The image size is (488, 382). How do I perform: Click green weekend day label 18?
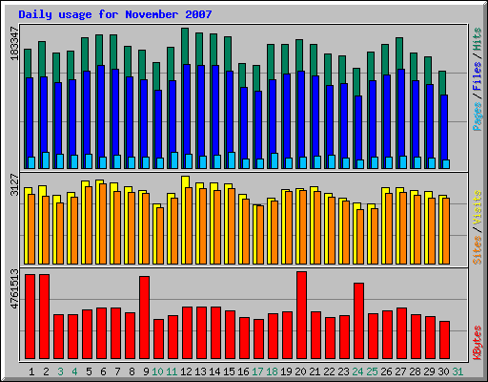272,371
